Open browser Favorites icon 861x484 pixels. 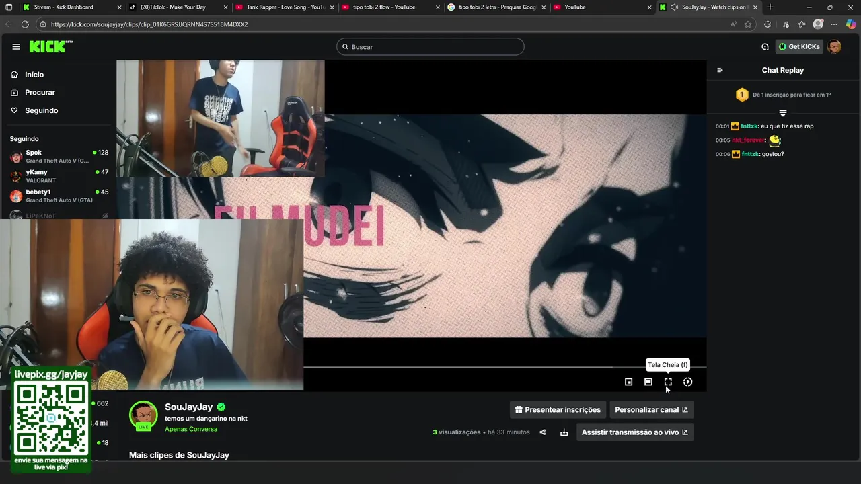click(802, 24)
